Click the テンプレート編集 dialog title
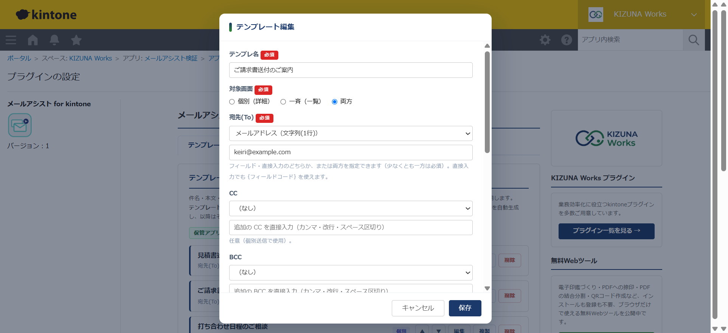Viewport: 728px width, 333px height. tap(265, 27)
